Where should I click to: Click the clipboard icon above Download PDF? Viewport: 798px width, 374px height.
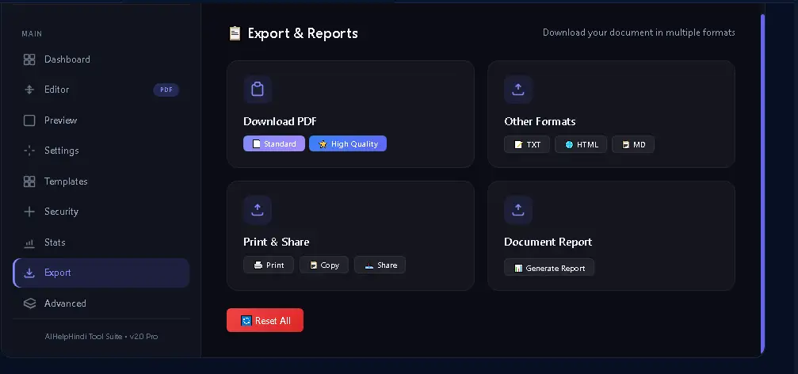[258, 90]
